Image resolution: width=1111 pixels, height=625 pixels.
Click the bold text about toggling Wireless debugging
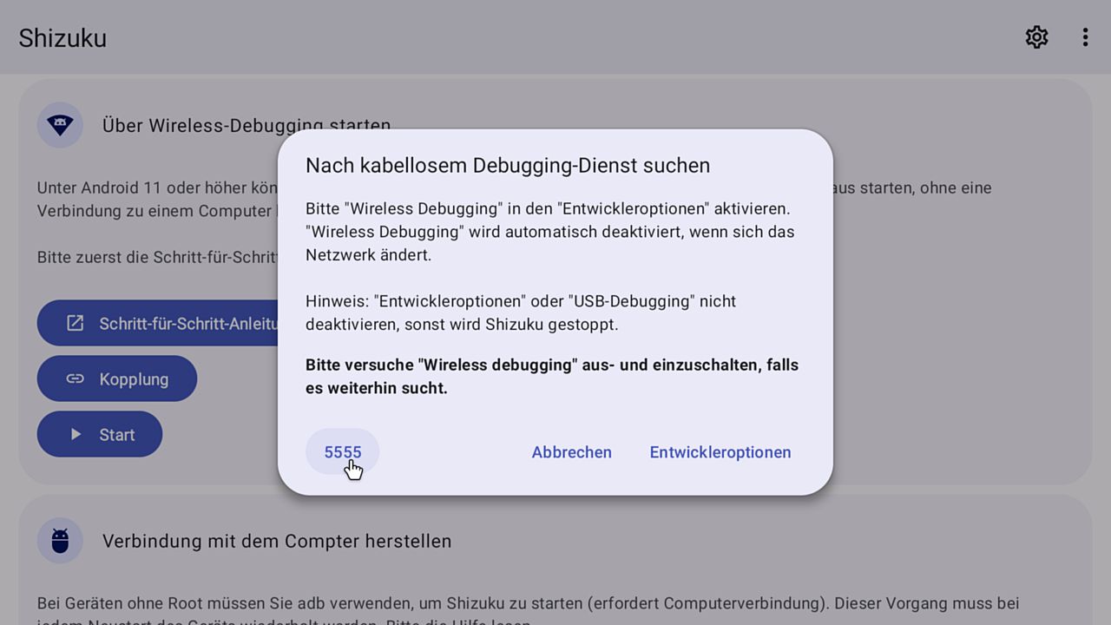[552, 377]
